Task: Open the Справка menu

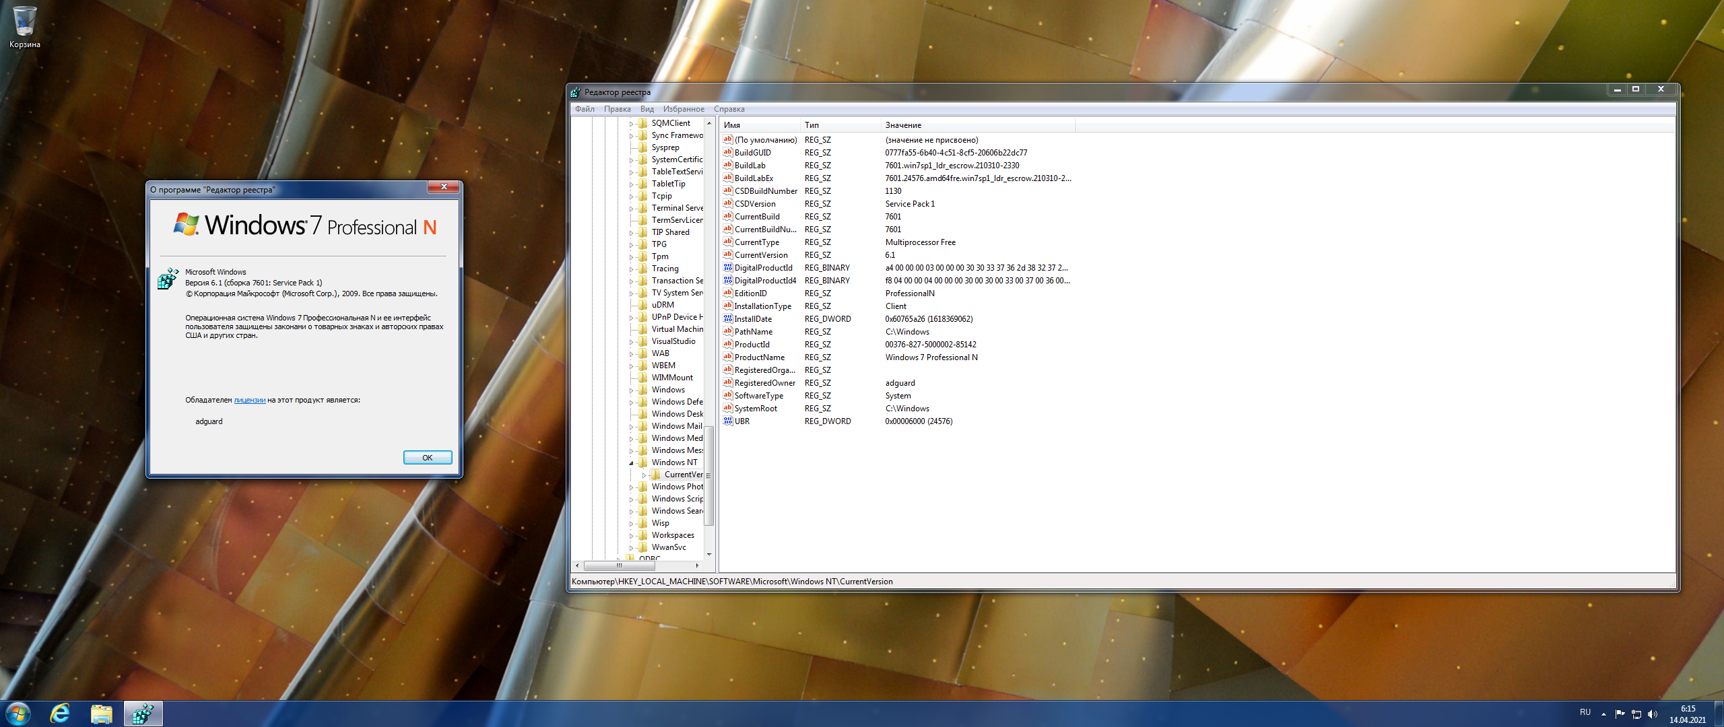Action: pyautogui.click(x=729, y=109)
